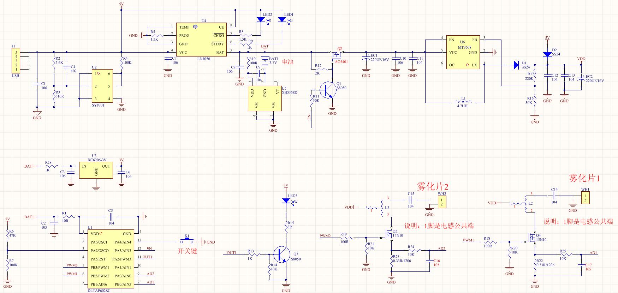This screenshot has height=293, width=618.
Task: Select the D2 SS24 diode symbol
Action: pos(547,54)
